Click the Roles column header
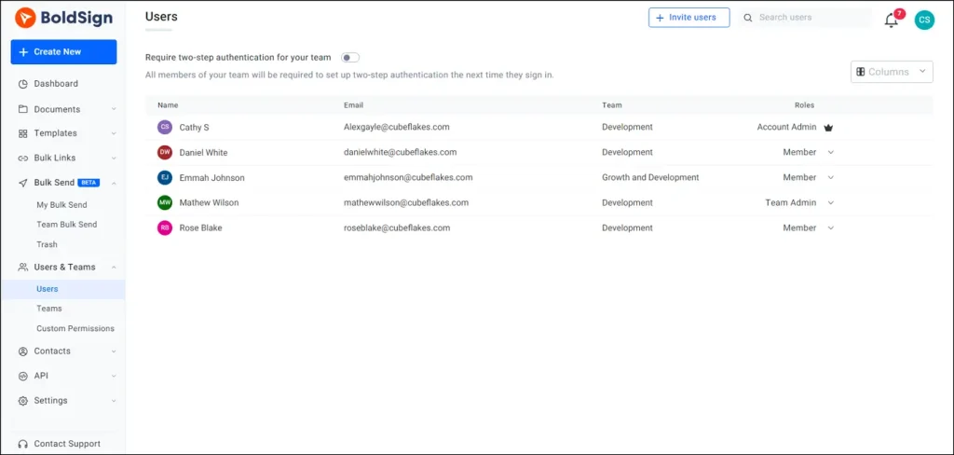 click(x=804, y=105)
